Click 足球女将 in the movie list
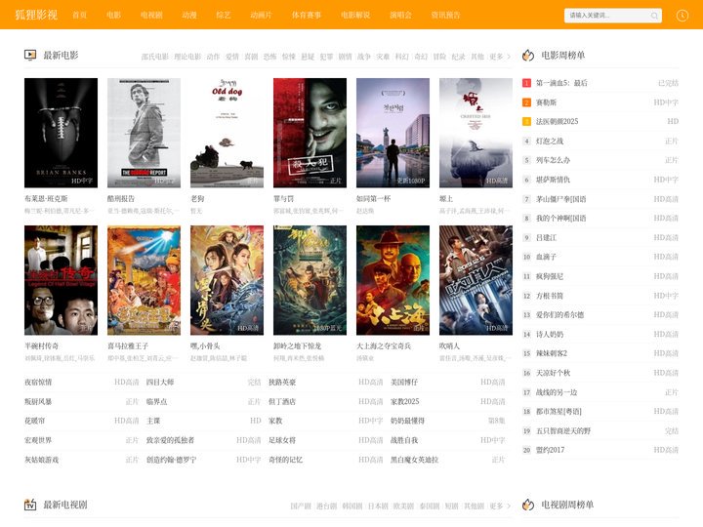Image resolution: width=703 pixels, height=527 pixels. pyautogui.click(x=282, y=440)
